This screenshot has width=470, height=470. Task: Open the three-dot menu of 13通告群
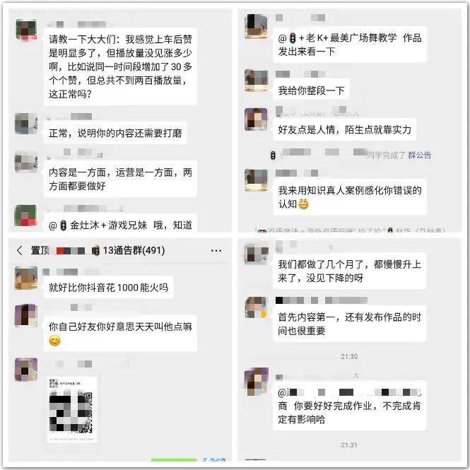click(216, 251)
